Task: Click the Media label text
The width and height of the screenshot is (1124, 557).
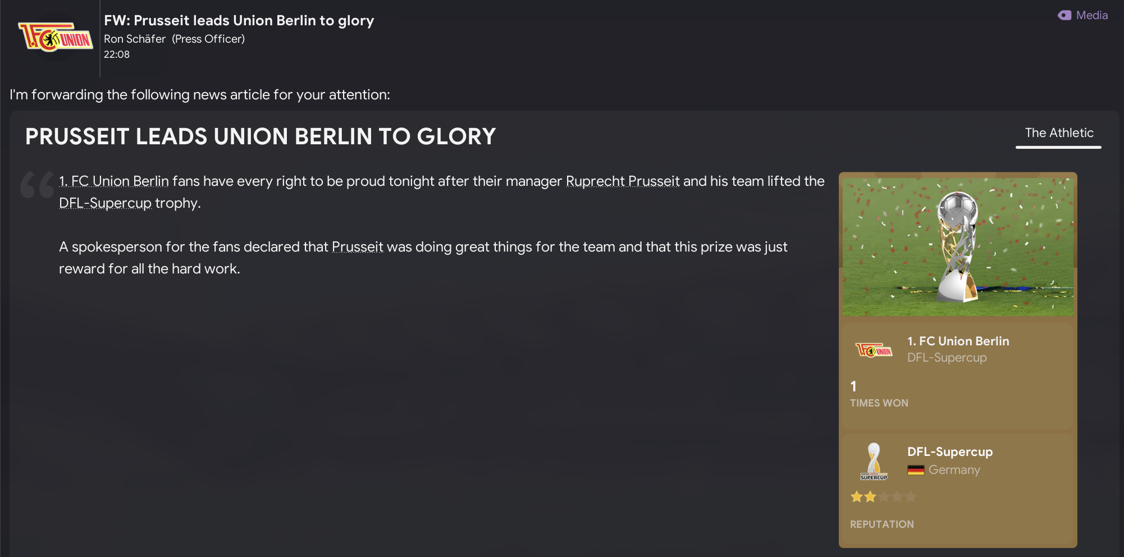Action: (x=1091, y=15)
